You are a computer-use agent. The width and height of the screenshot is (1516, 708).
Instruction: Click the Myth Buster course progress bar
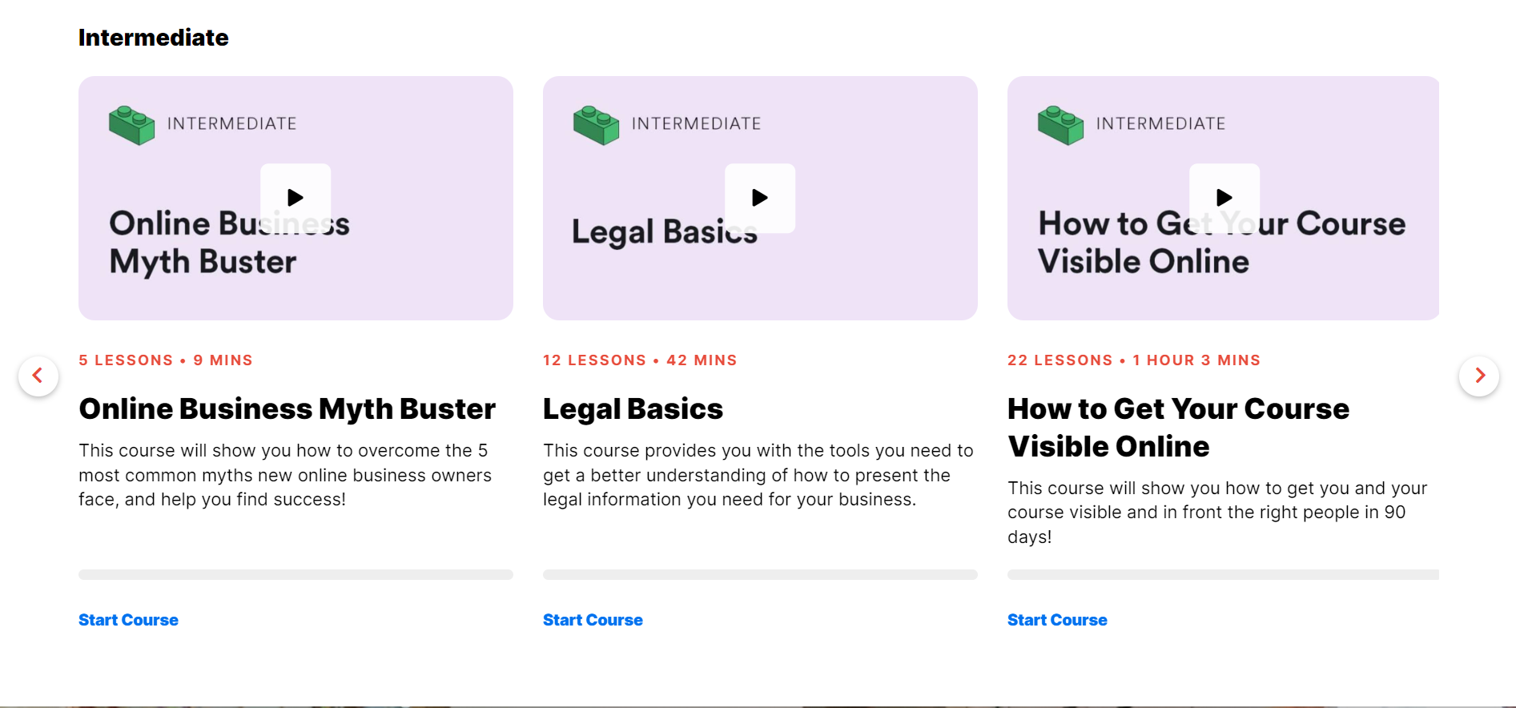tap(296, 574)
